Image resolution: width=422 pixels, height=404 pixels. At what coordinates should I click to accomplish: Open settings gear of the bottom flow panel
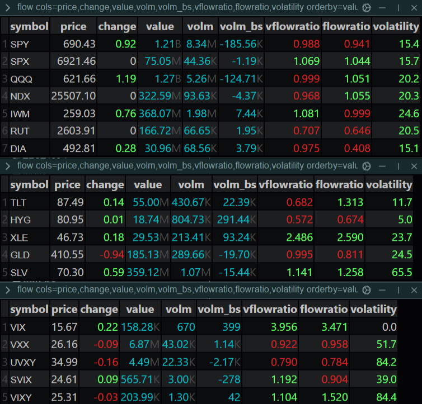tap(366, 290)
